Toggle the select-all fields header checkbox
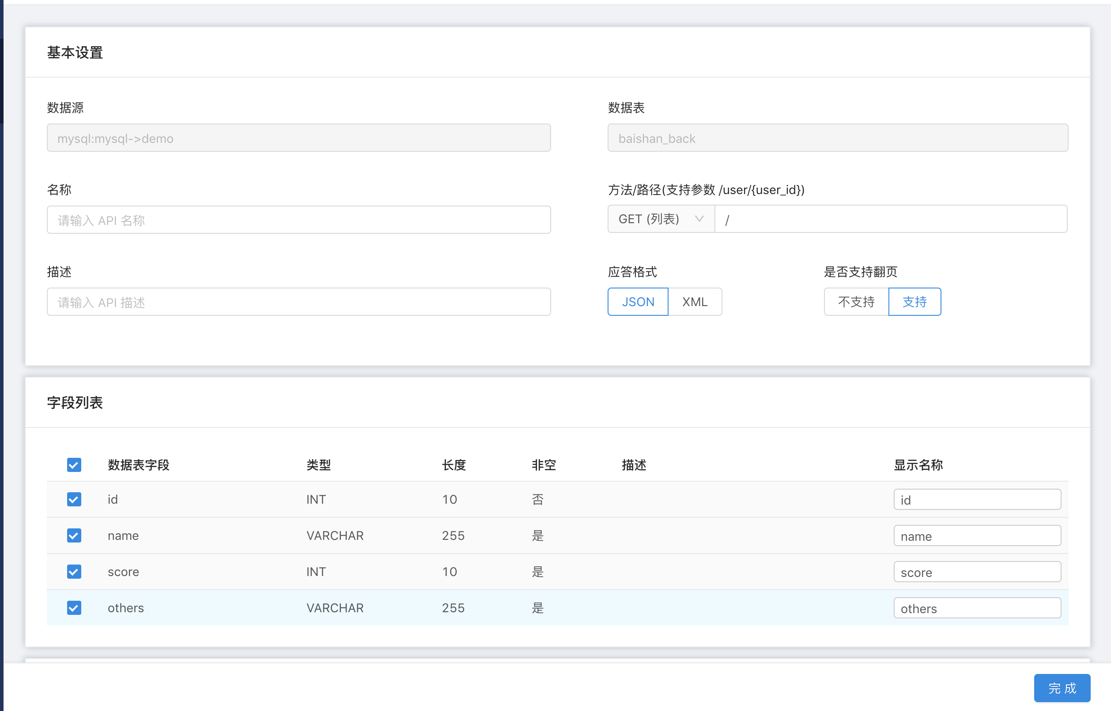The image size is (1111, 711). [x=74, y=465]
